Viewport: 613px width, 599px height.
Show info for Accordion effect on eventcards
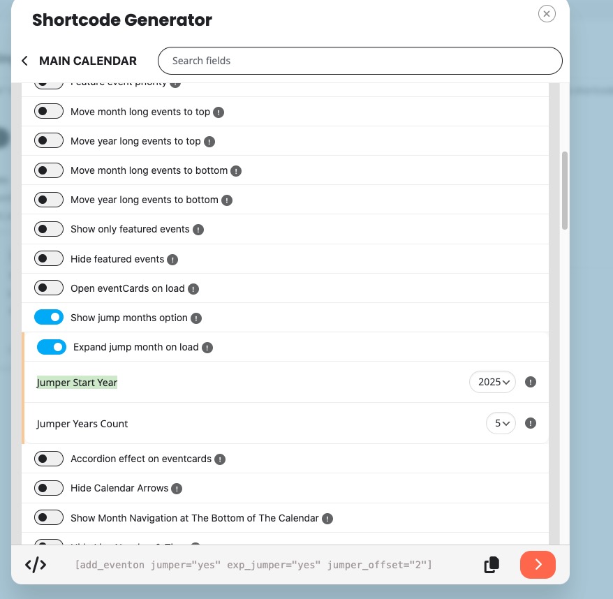coord(220,459)
